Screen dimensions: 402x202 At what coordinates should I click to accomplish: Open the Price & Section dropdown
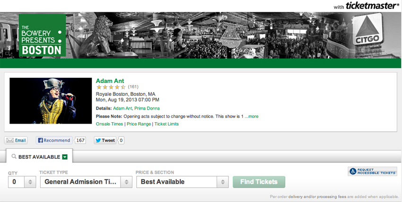182,182
